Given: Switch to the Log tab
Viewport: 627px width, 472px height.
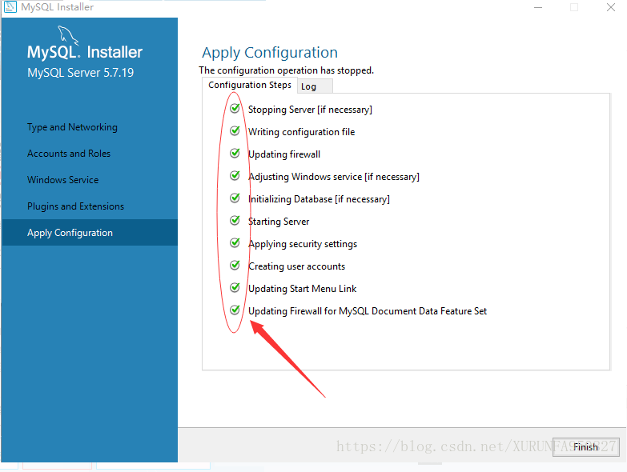Looking at the screenshot, I should [x=309, y=86].
